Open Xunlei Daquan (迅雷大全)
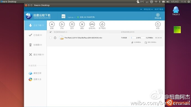The image size is (191, 107). [x=35, y=79]
